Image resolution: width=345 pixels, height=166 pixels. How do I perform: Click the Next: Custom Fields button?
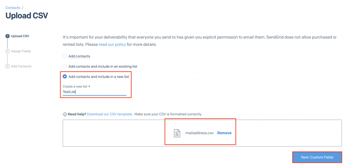tap(317, 157)
